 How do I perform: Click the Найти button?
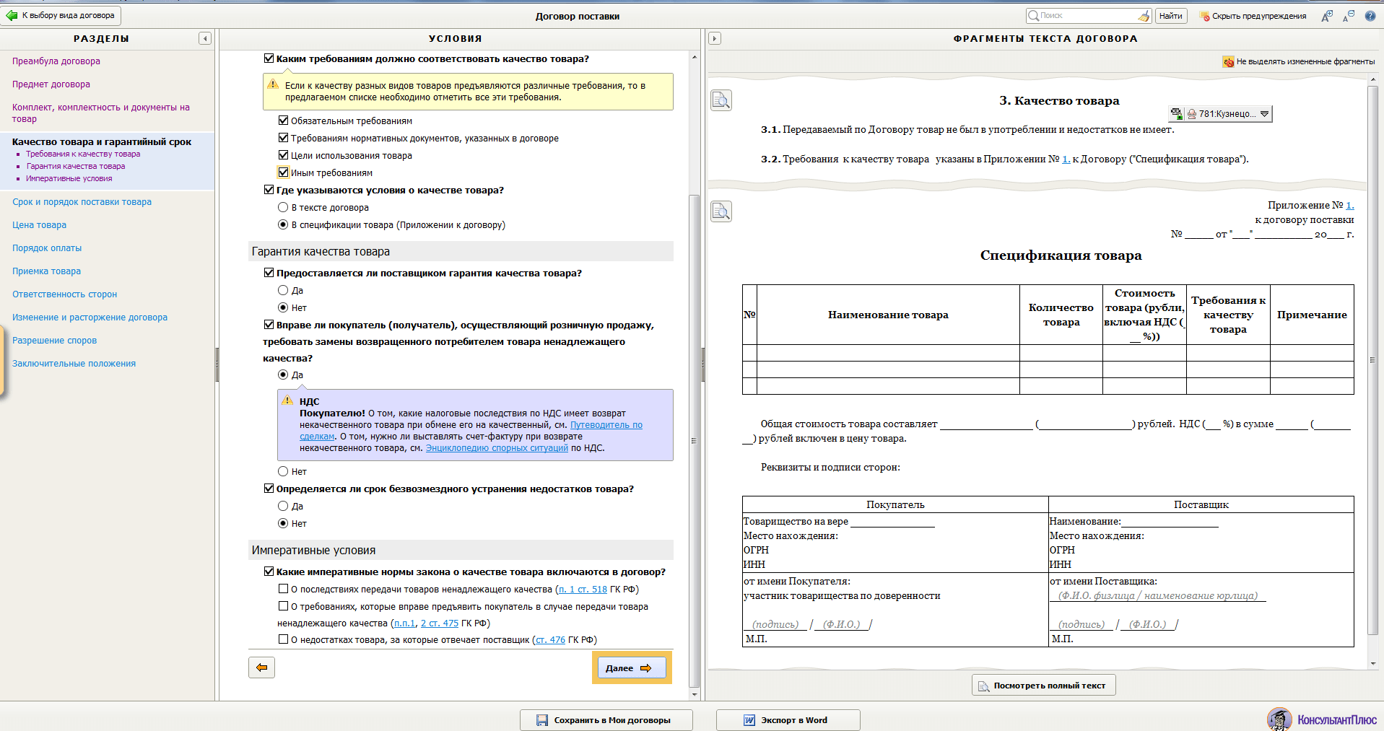click(1171, 16)
